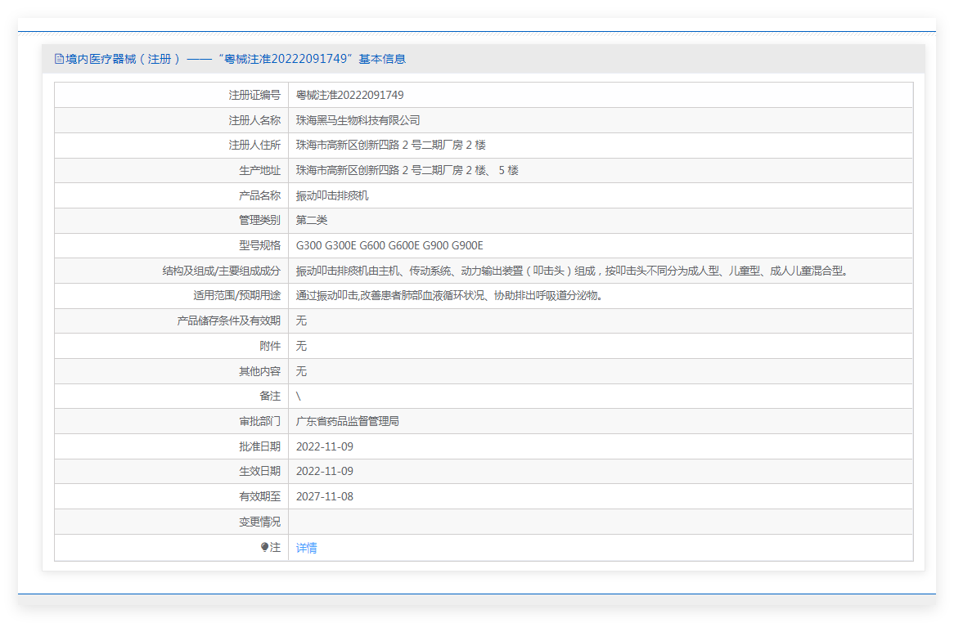
Task: Click the 产品储存条件及有效期 label
Action: [228, 320]
